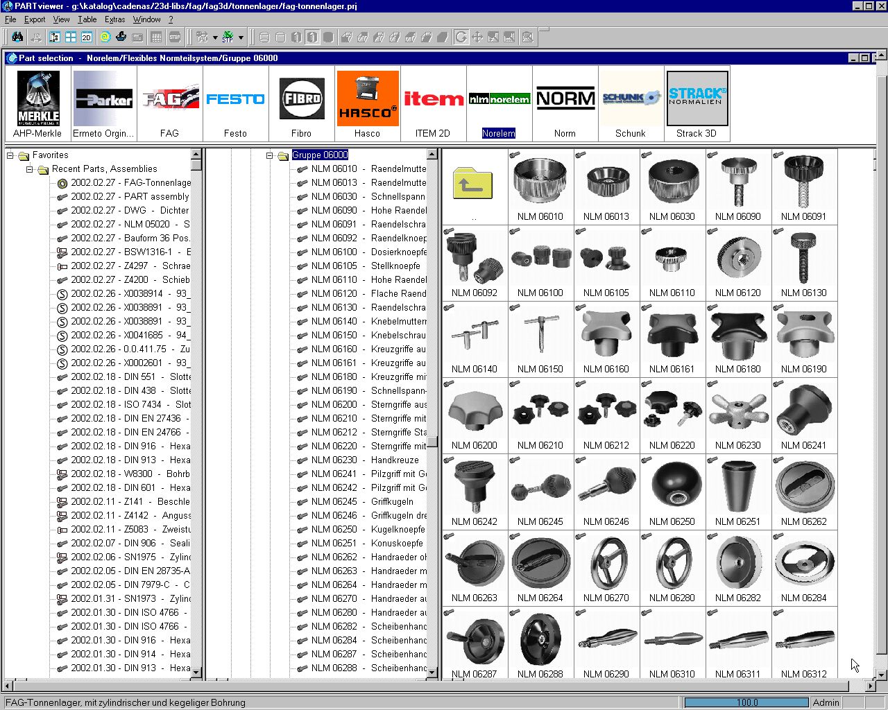
Task: Open recent item 2002.02.18 ISO 7434
Action: (x=123, y=404)
